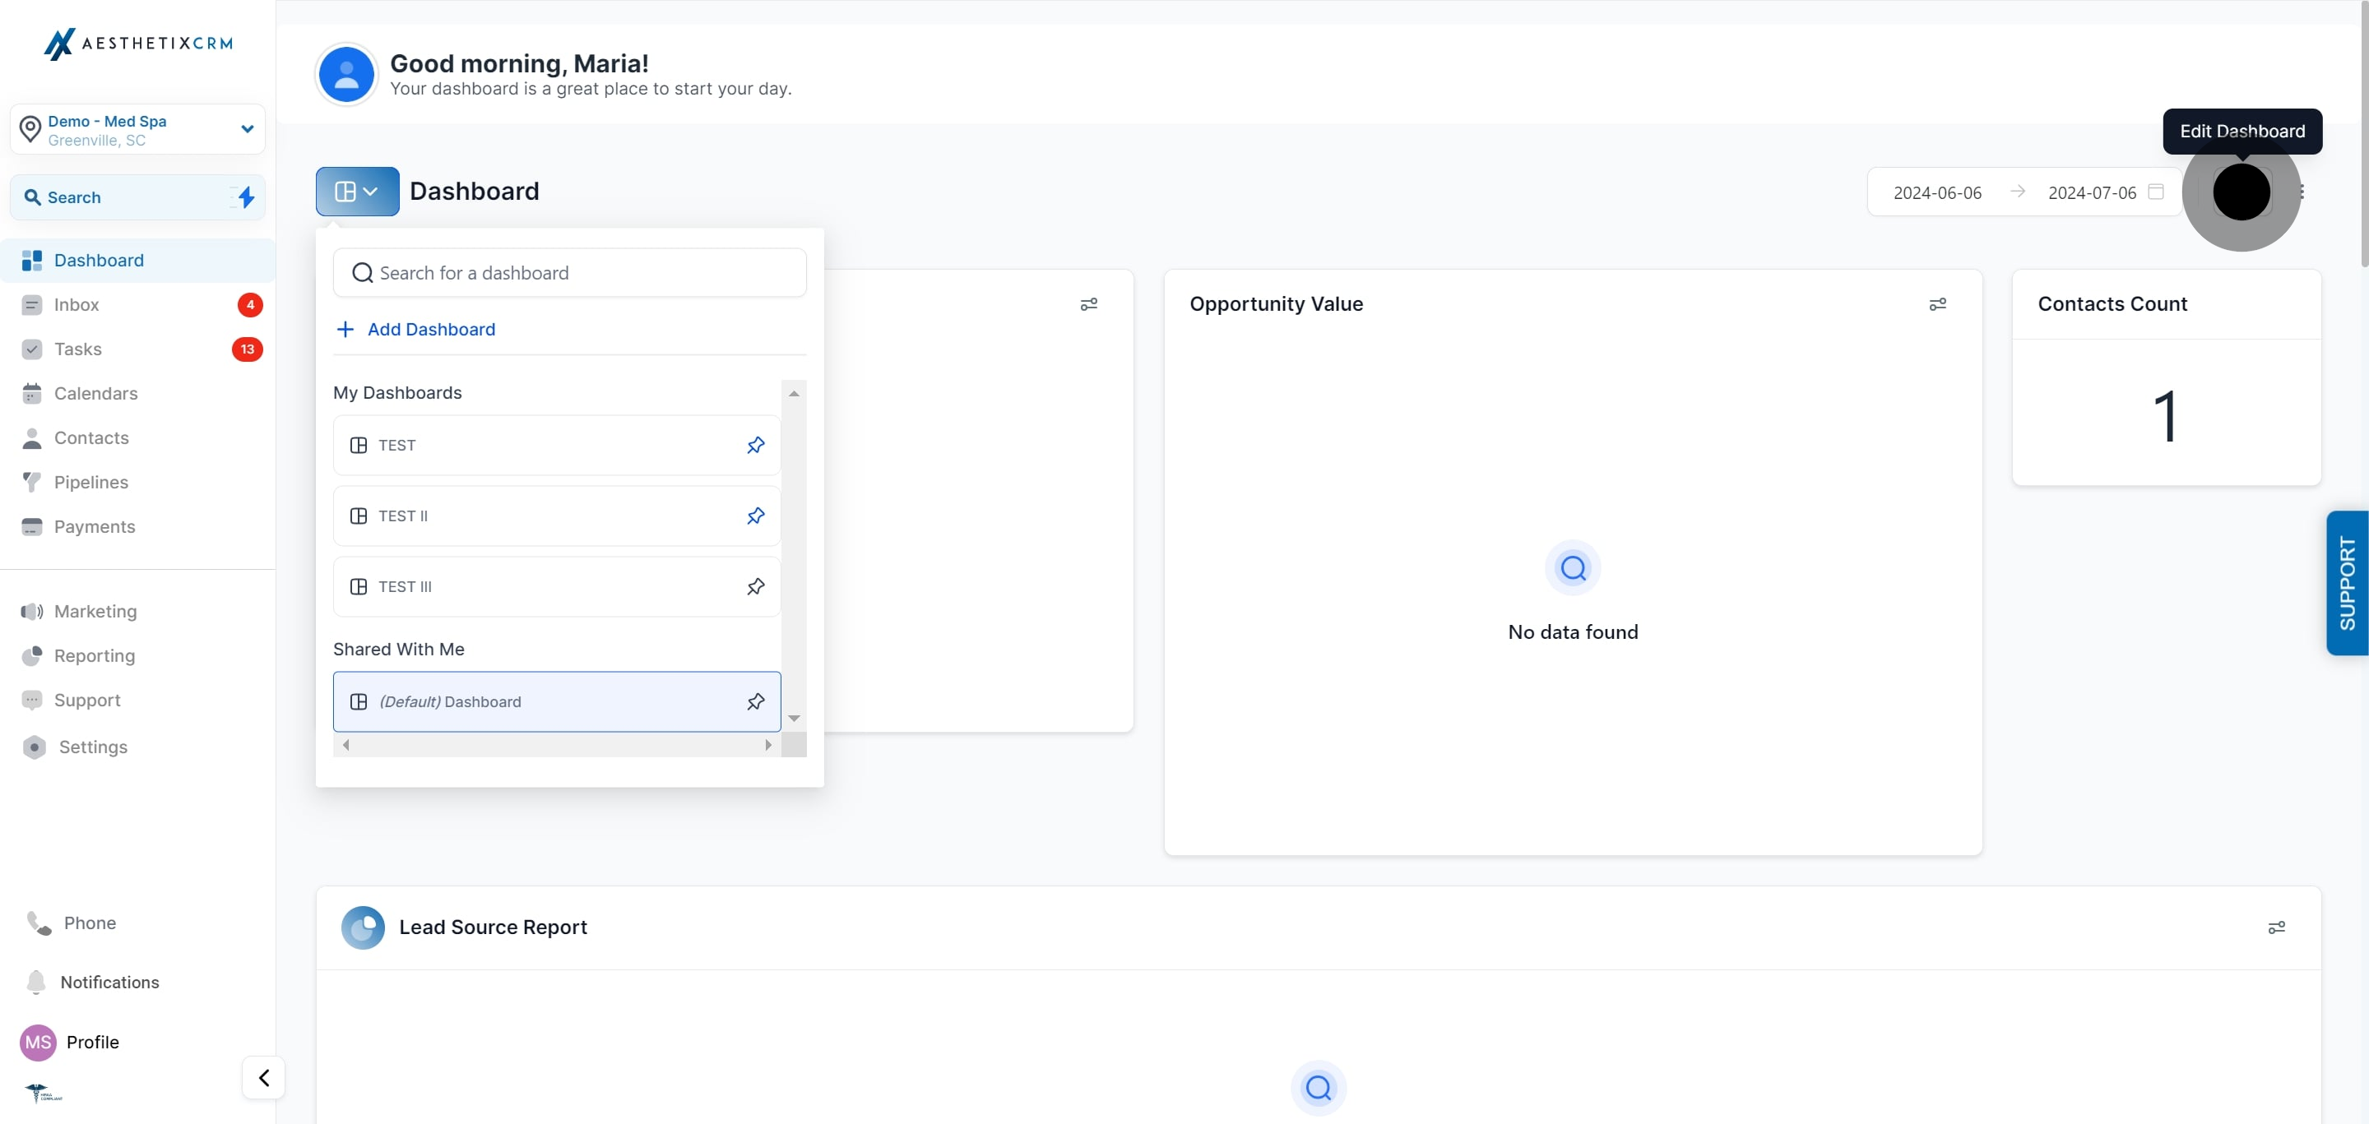Image resolution: width=2369 pixels, height=1124 pixels.
Task: Open the SUPPORT side tab
Action: [x=2346, y=583]
